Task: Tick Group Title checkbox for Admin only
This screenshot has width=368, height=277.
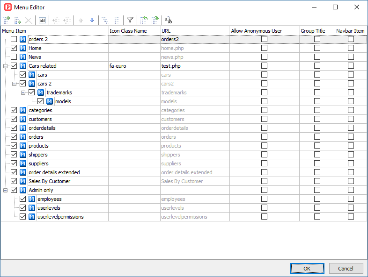Action: click(x=317, y=190)
